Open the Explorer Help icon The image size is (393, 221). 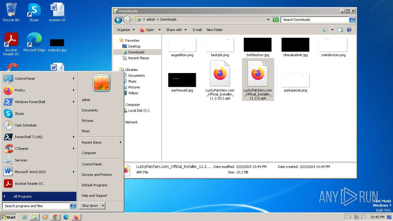[349, 30]
